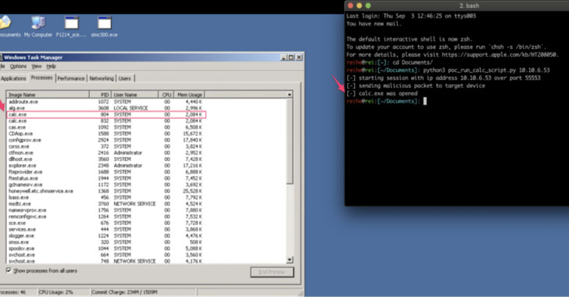Click the process list scroll up arrow
The width and height of the screenshot is (569, 297).
click(289, 95)
